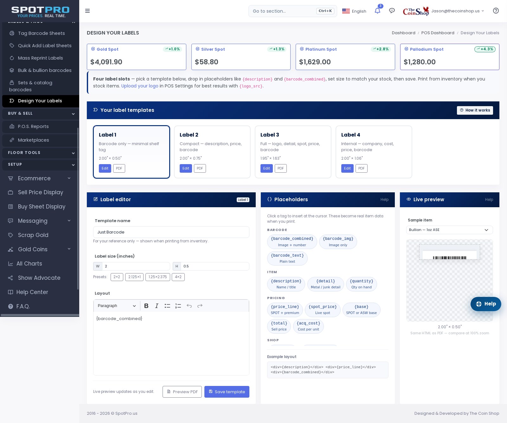Open the Sample item dropdown
The height and width of the screenshot is (423, 507).
pos(449,230)
